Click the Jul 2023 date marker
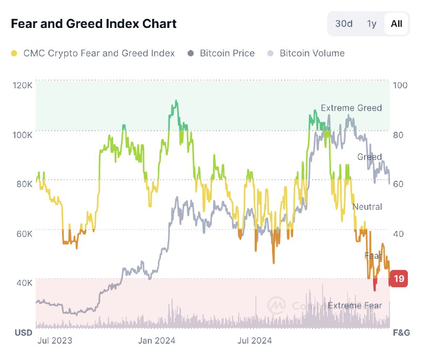 point(55,340)
